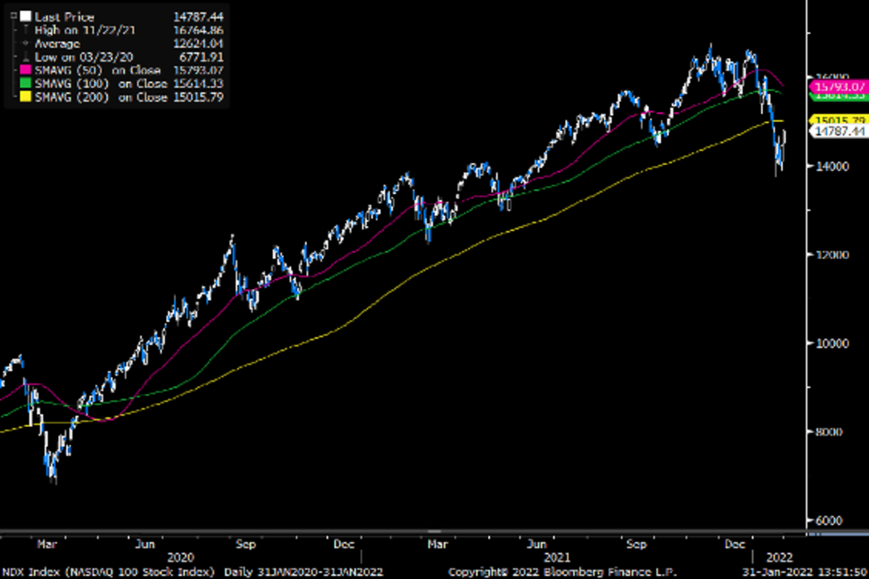Image resolution: width=869 pixels, height=579 pixels.
Task: Click the white 14787.44 last price tag
Action: [x=840, y=131]
